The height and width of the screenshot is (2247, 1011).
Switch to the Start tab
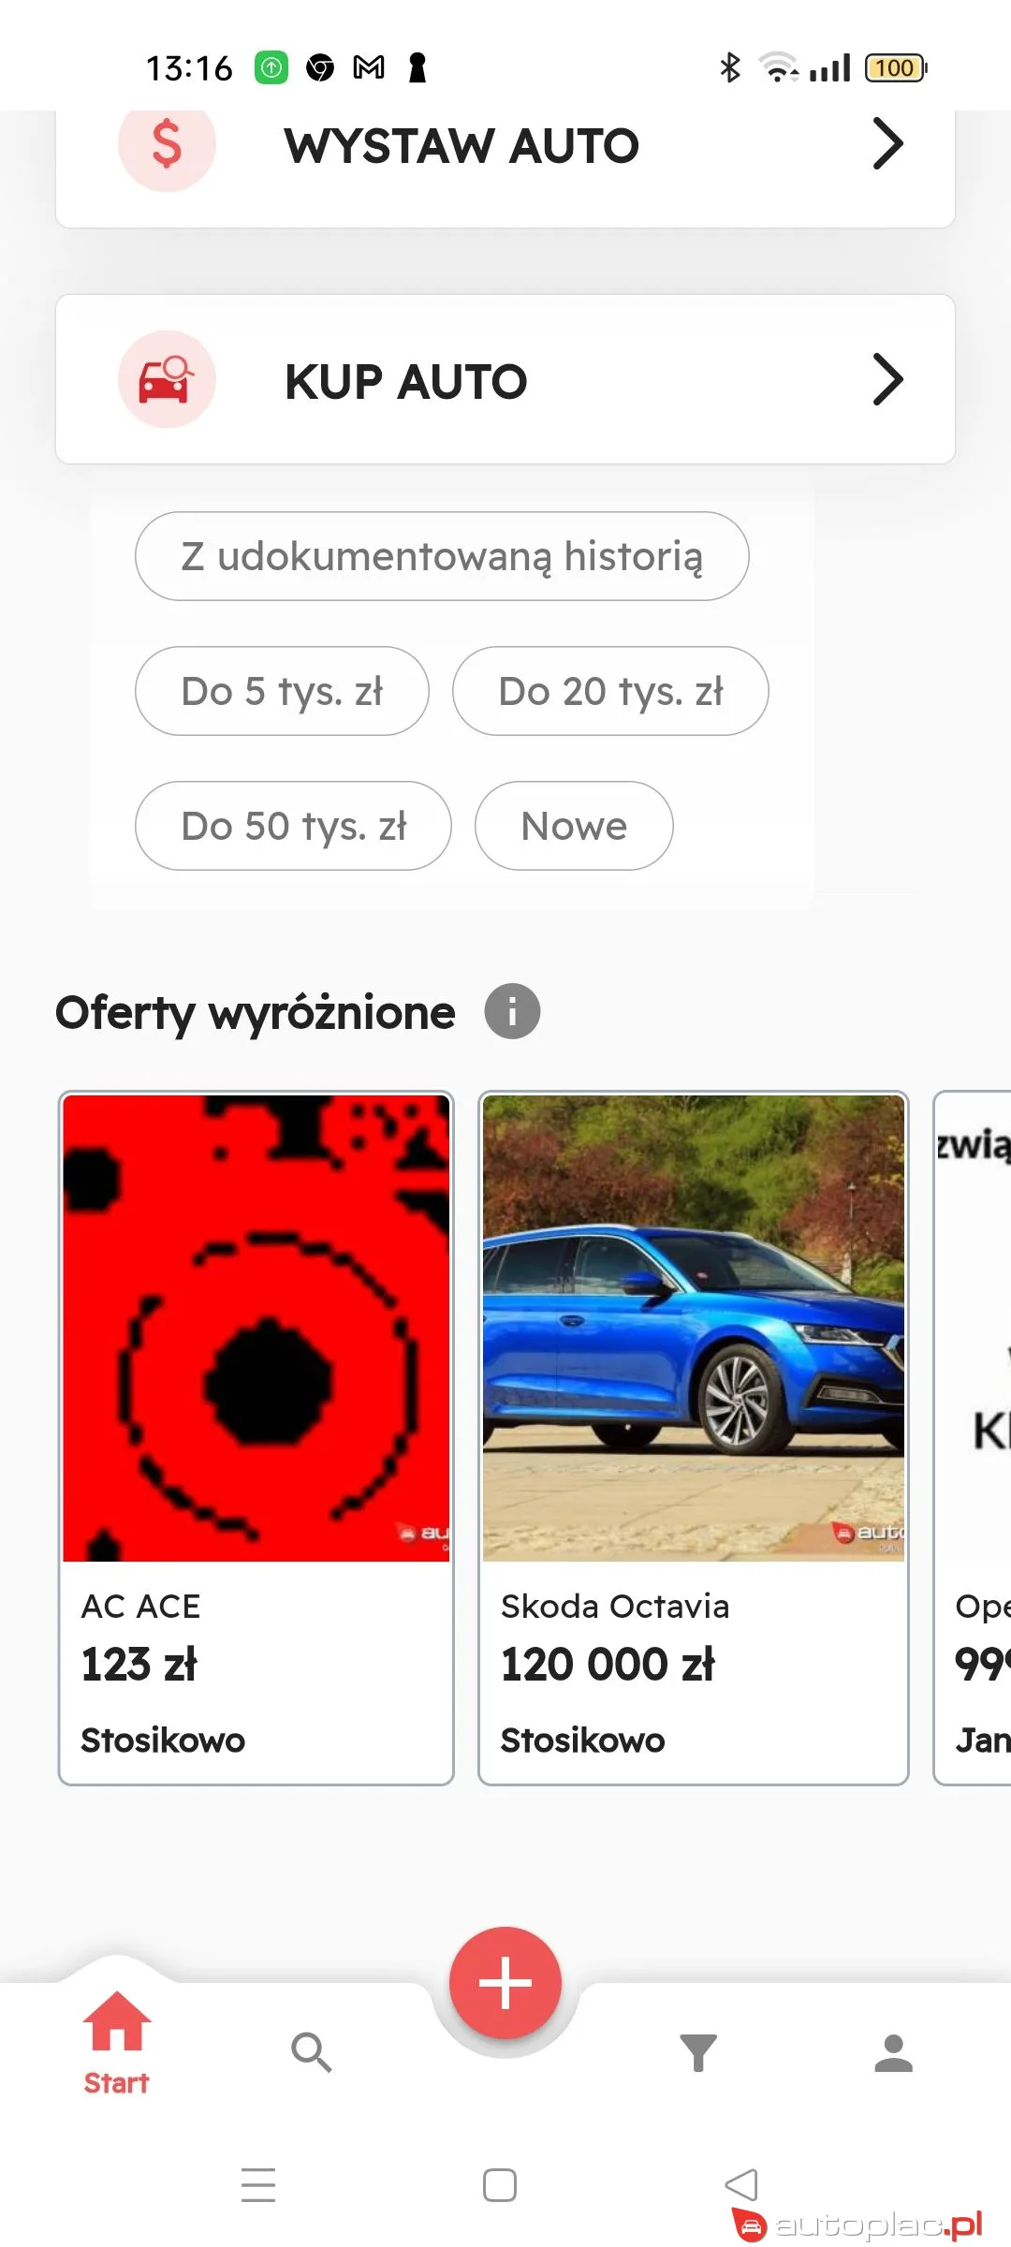tap(115, 2046)
